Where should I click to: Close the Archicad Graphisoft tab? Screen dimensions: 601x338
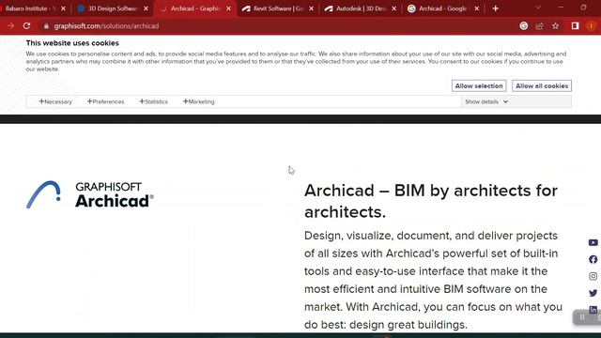[x=229, y=8]
